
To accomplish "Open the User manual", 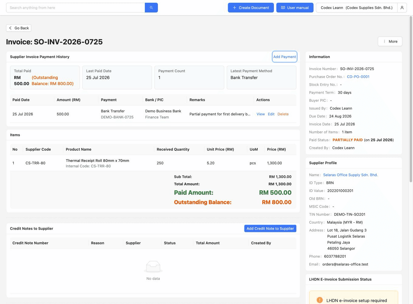I will pos(295,8).
